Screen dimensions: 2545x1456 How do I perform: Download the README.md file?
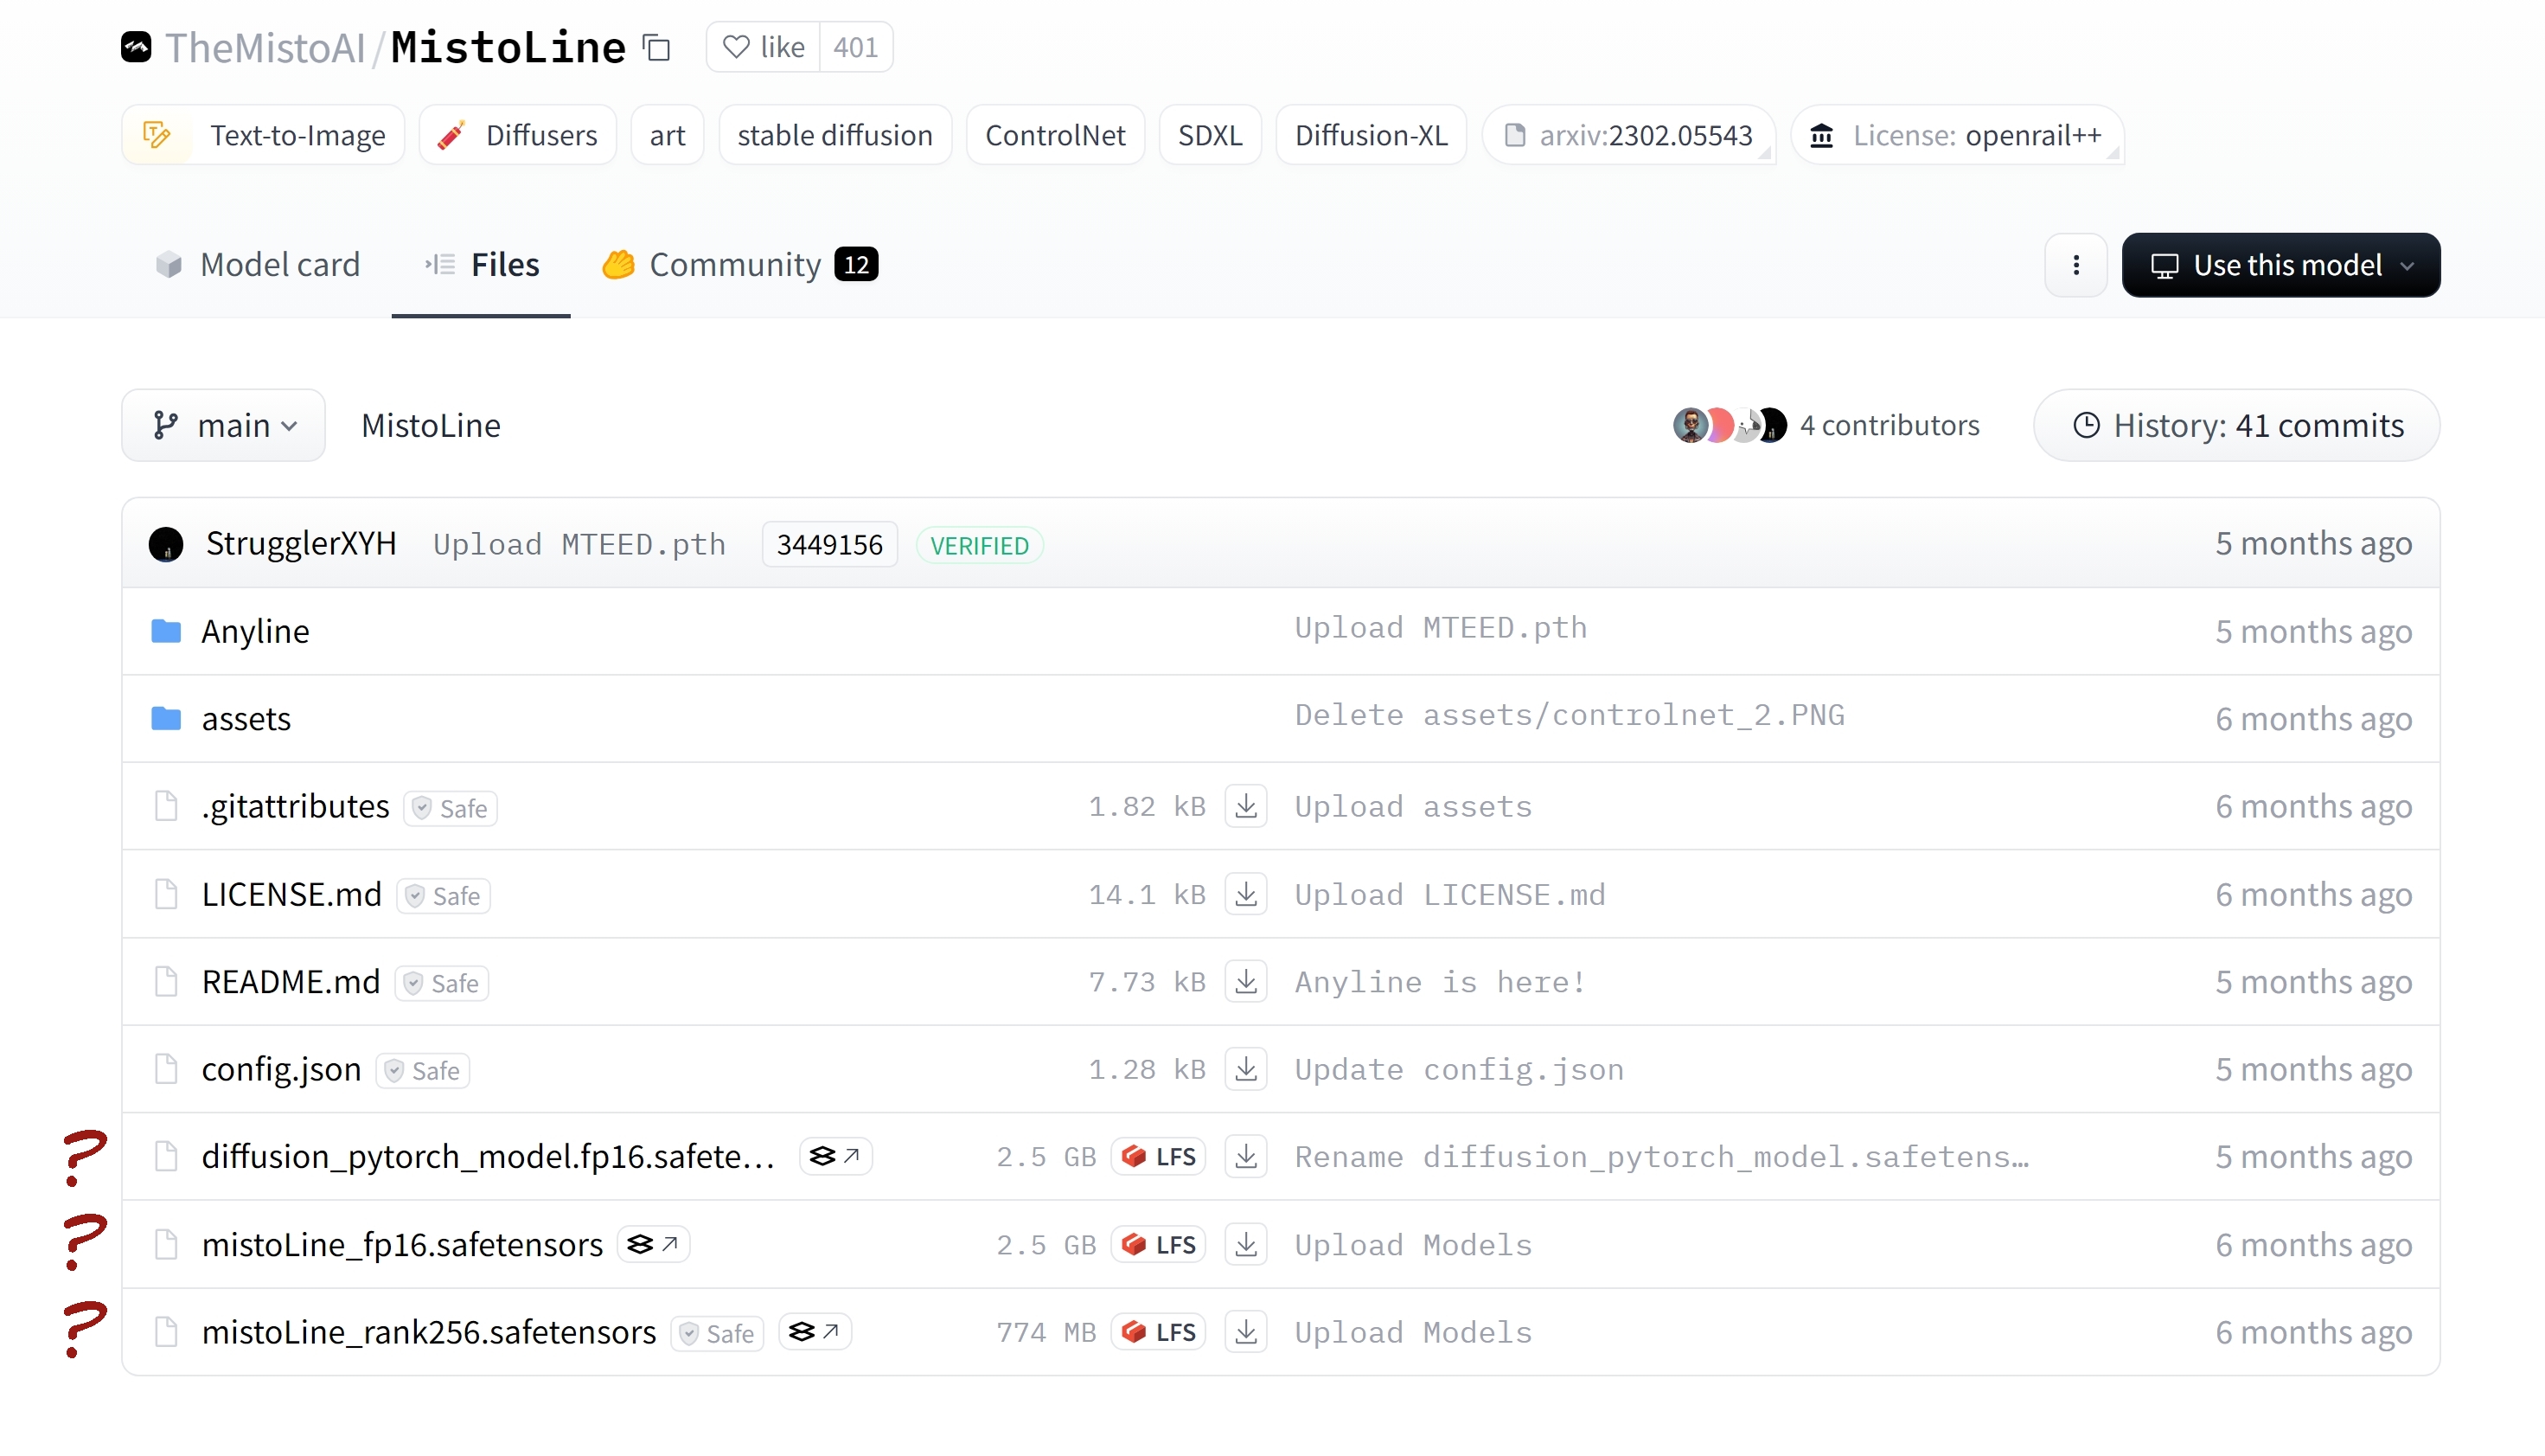[x=1245, y=981]
